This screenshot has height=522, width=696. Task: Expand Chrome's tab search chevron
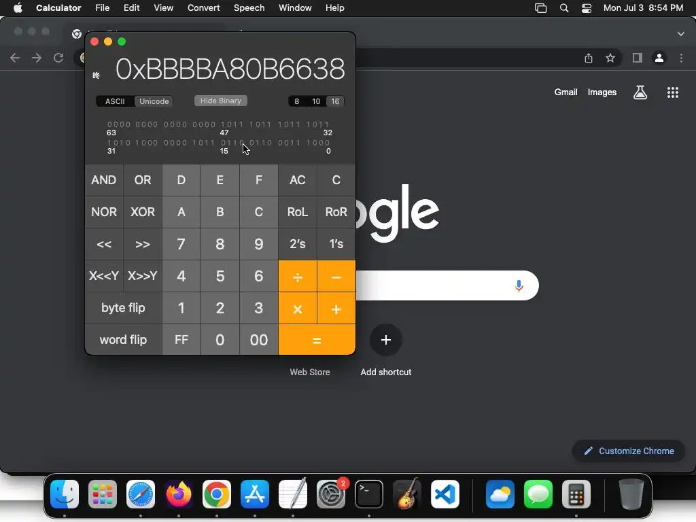pos(681,34)
